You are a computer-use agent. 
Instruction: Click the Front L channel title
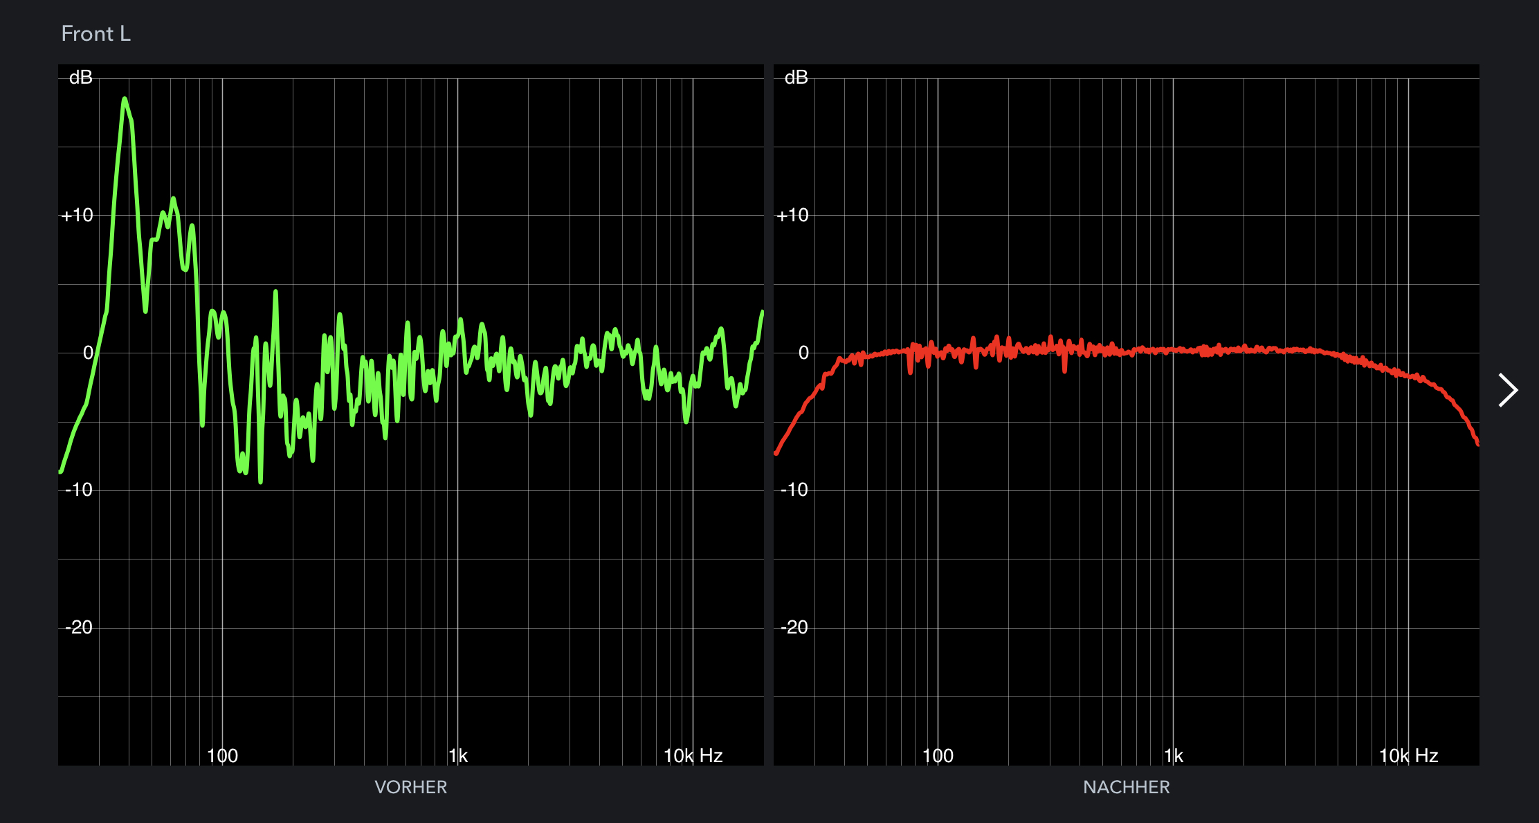coord(95,33)
